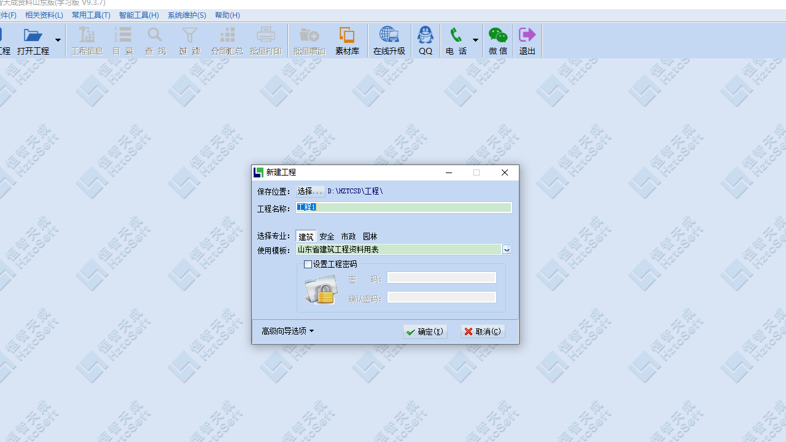Viewport: 786px width, 442px height.
Task: Click the 退出 exit icon
Action: [x=527, y=40]
